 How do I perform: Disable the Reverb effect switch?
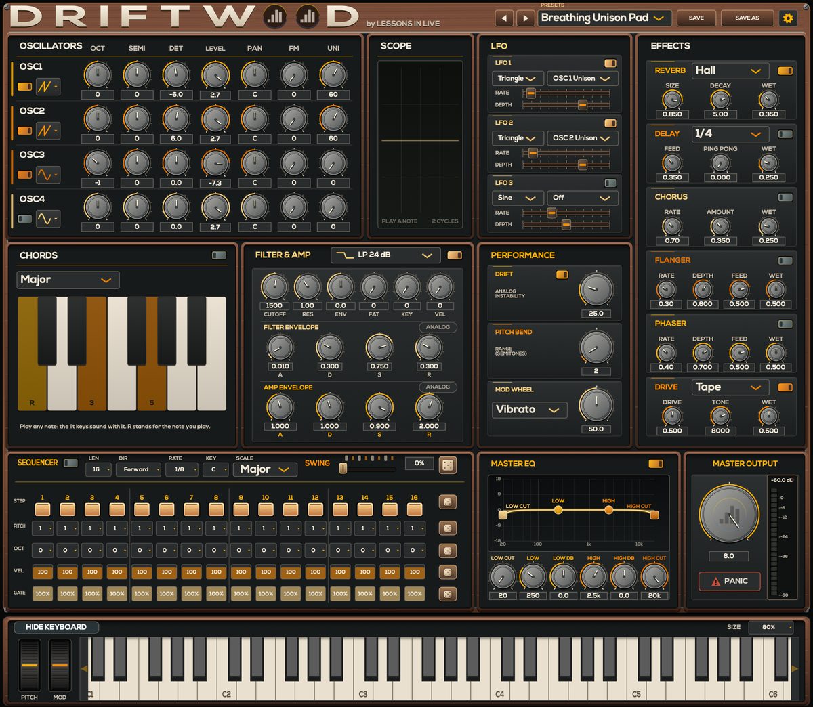click(x=785, y=70)
